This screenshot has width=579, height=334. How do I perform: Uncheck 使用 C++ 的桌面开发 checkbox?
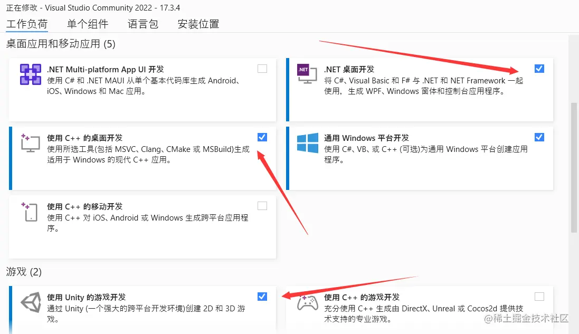click(x=262, y=137)
